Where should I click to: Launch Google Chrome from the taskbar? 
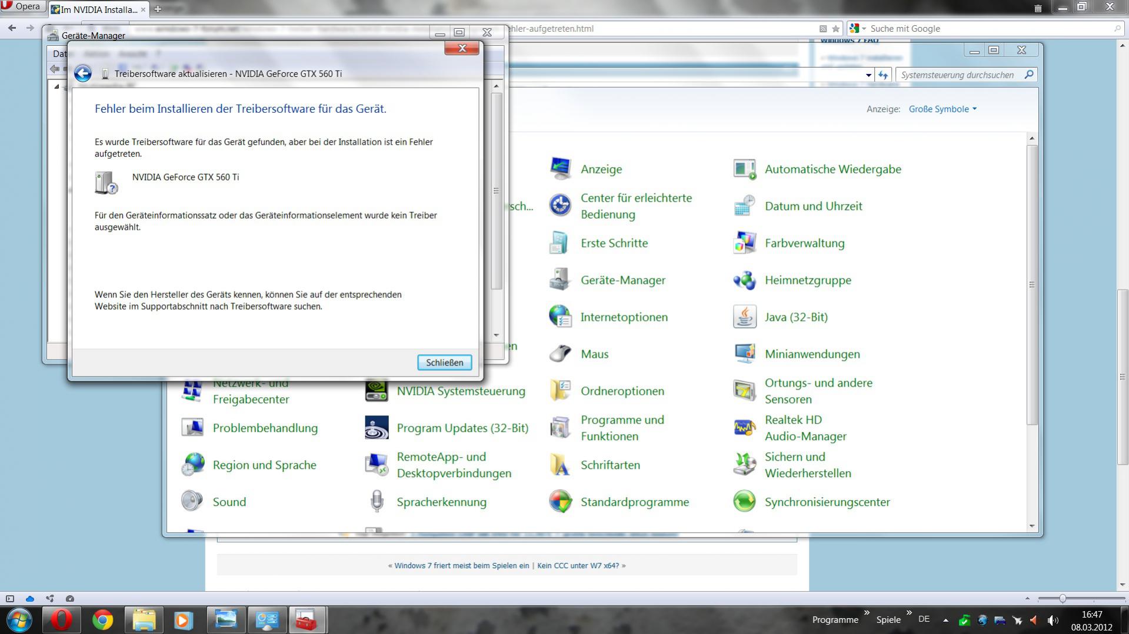pos(102,620)
